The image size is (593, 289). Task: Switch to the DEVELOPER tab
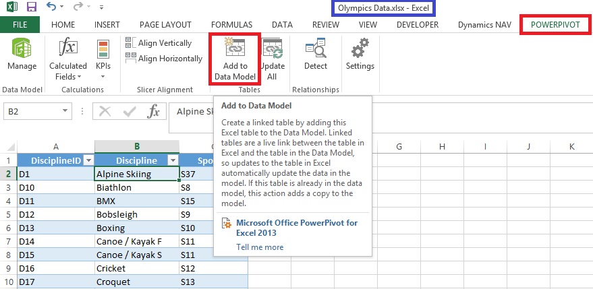tap(418, 25)
